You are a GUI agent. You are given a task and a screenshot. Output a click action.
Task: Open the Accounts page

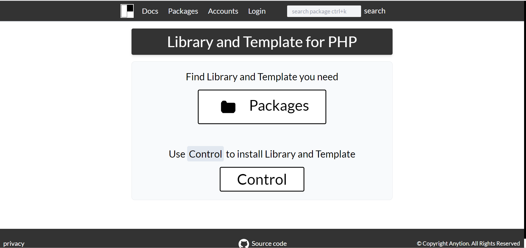point(223,11)
